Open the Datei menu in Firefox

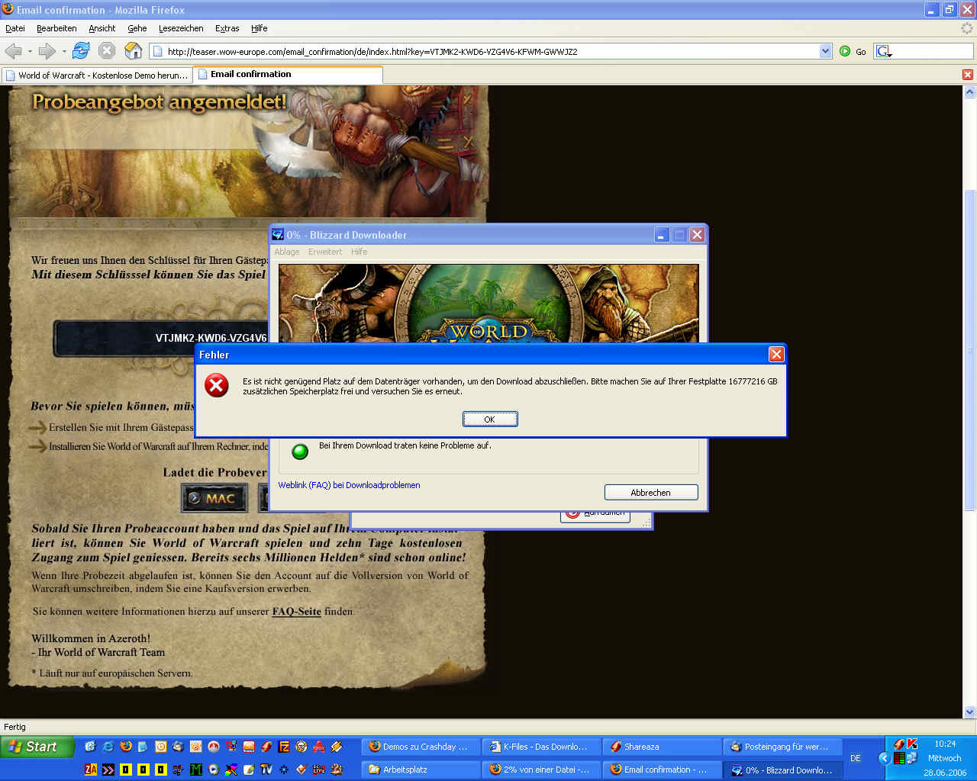[15, 28]
